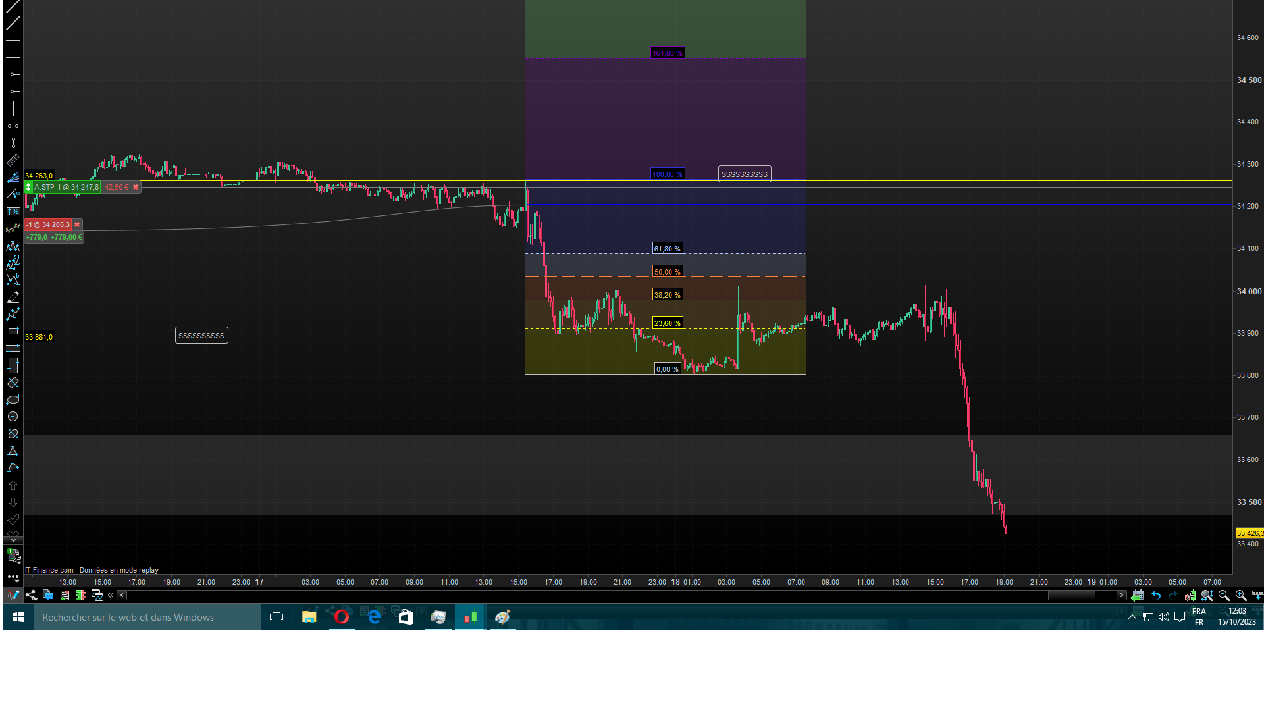Image resolution: width=1264 pixels, height=711 pixels.
Task: Click the 61,80 % Fibonacci level label
Action: pos(667,249)
